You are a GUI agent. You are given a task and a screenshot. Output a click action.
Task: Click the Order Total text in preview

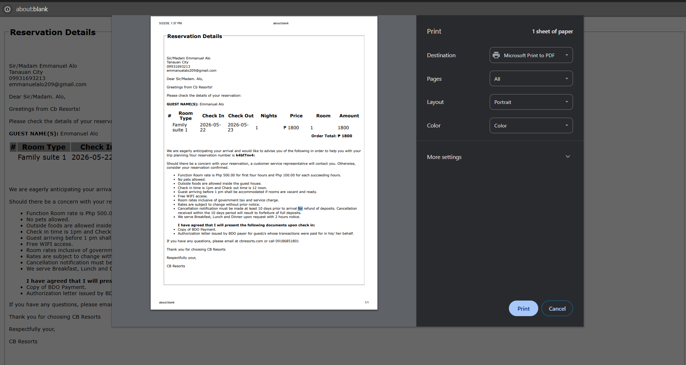(331, 136)
